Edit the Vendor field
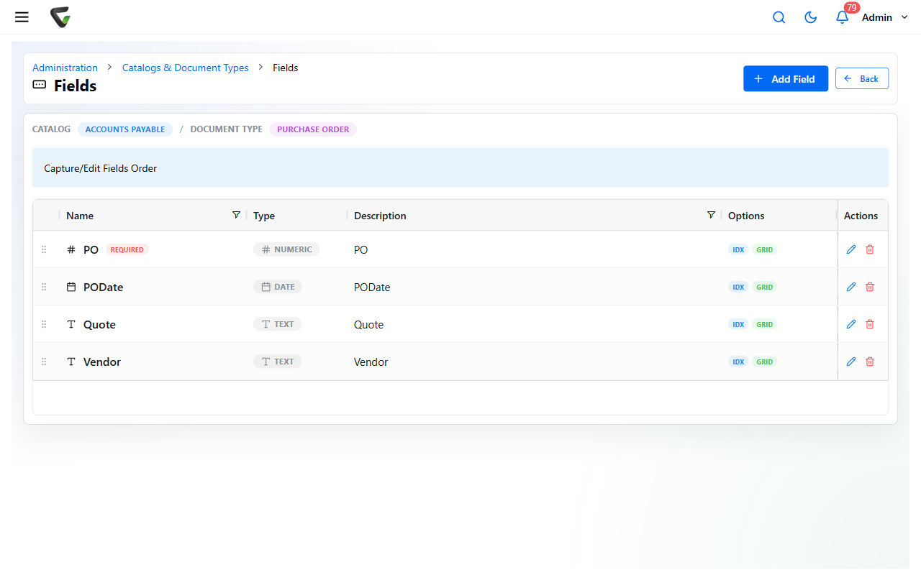 tap(851, 362)
